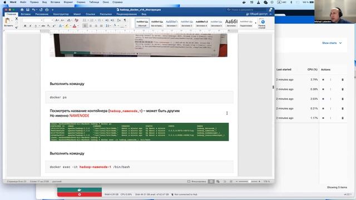Toggle italic formatting (К)
This screenshot has height=200, width=356.
[x=30, y=26]
